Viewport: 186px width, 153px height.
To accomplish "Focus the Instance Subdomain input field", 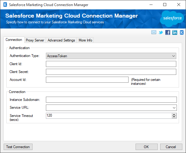I will coord(111,100).
